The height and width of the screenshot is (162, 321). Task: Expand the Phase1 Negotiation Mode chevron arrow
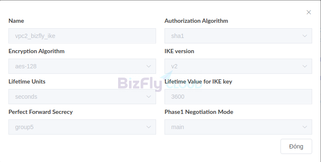[x=305, y=127]
